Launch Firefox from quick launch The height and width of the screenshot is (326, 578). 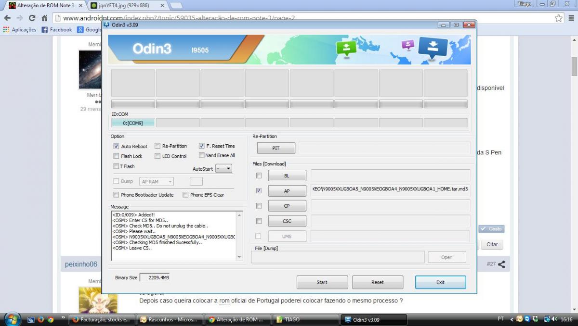pos(40,319)
